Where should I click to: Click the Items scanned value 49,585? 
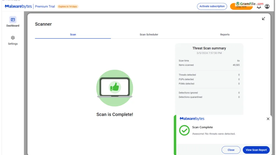point(236,65)
